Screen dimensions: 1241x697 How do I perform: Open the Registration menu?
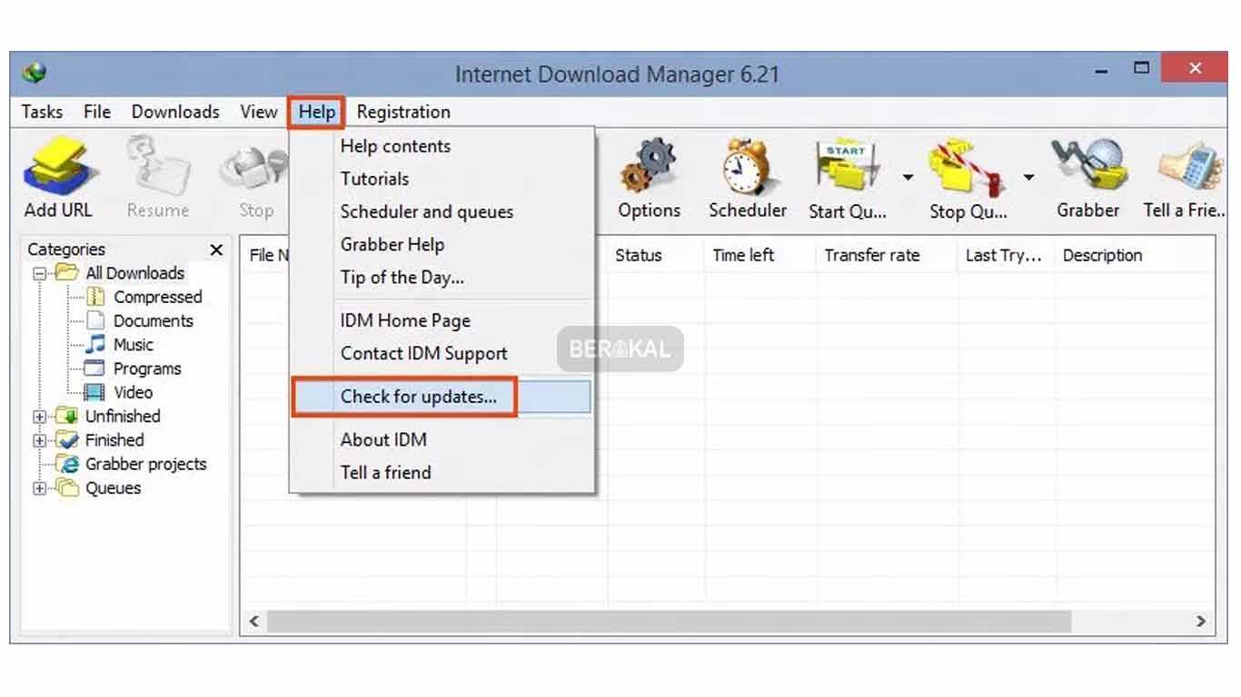pos(403,112)
